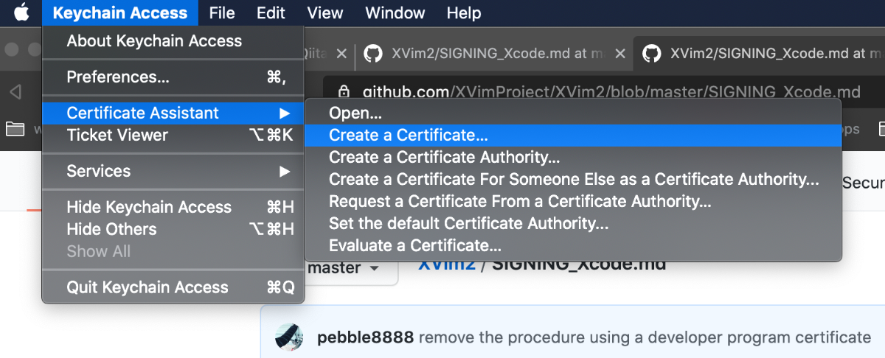The image size is (885, 358).
Task: Choose Hide Others
Action: coord(173,229)
